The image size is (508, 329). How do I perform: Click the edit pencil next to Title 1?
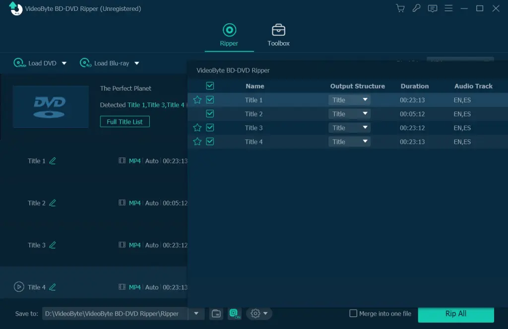point(53,161)
